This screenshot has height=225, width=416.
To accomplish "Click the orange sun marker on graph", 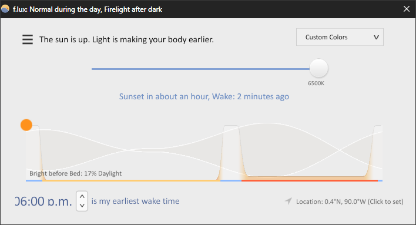I will coord(26,125).
